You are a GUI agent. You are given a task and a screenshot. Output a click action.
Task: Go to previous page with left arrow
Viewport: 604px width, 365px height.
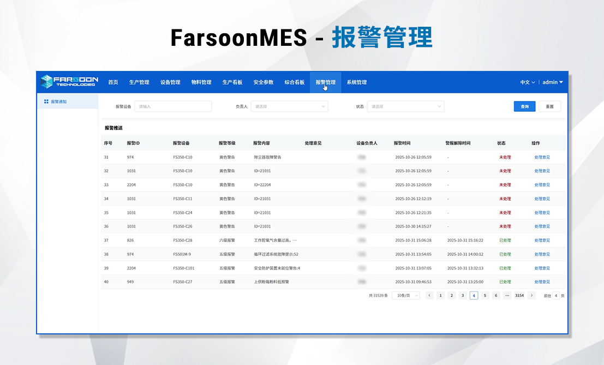[x=429, y=295]
